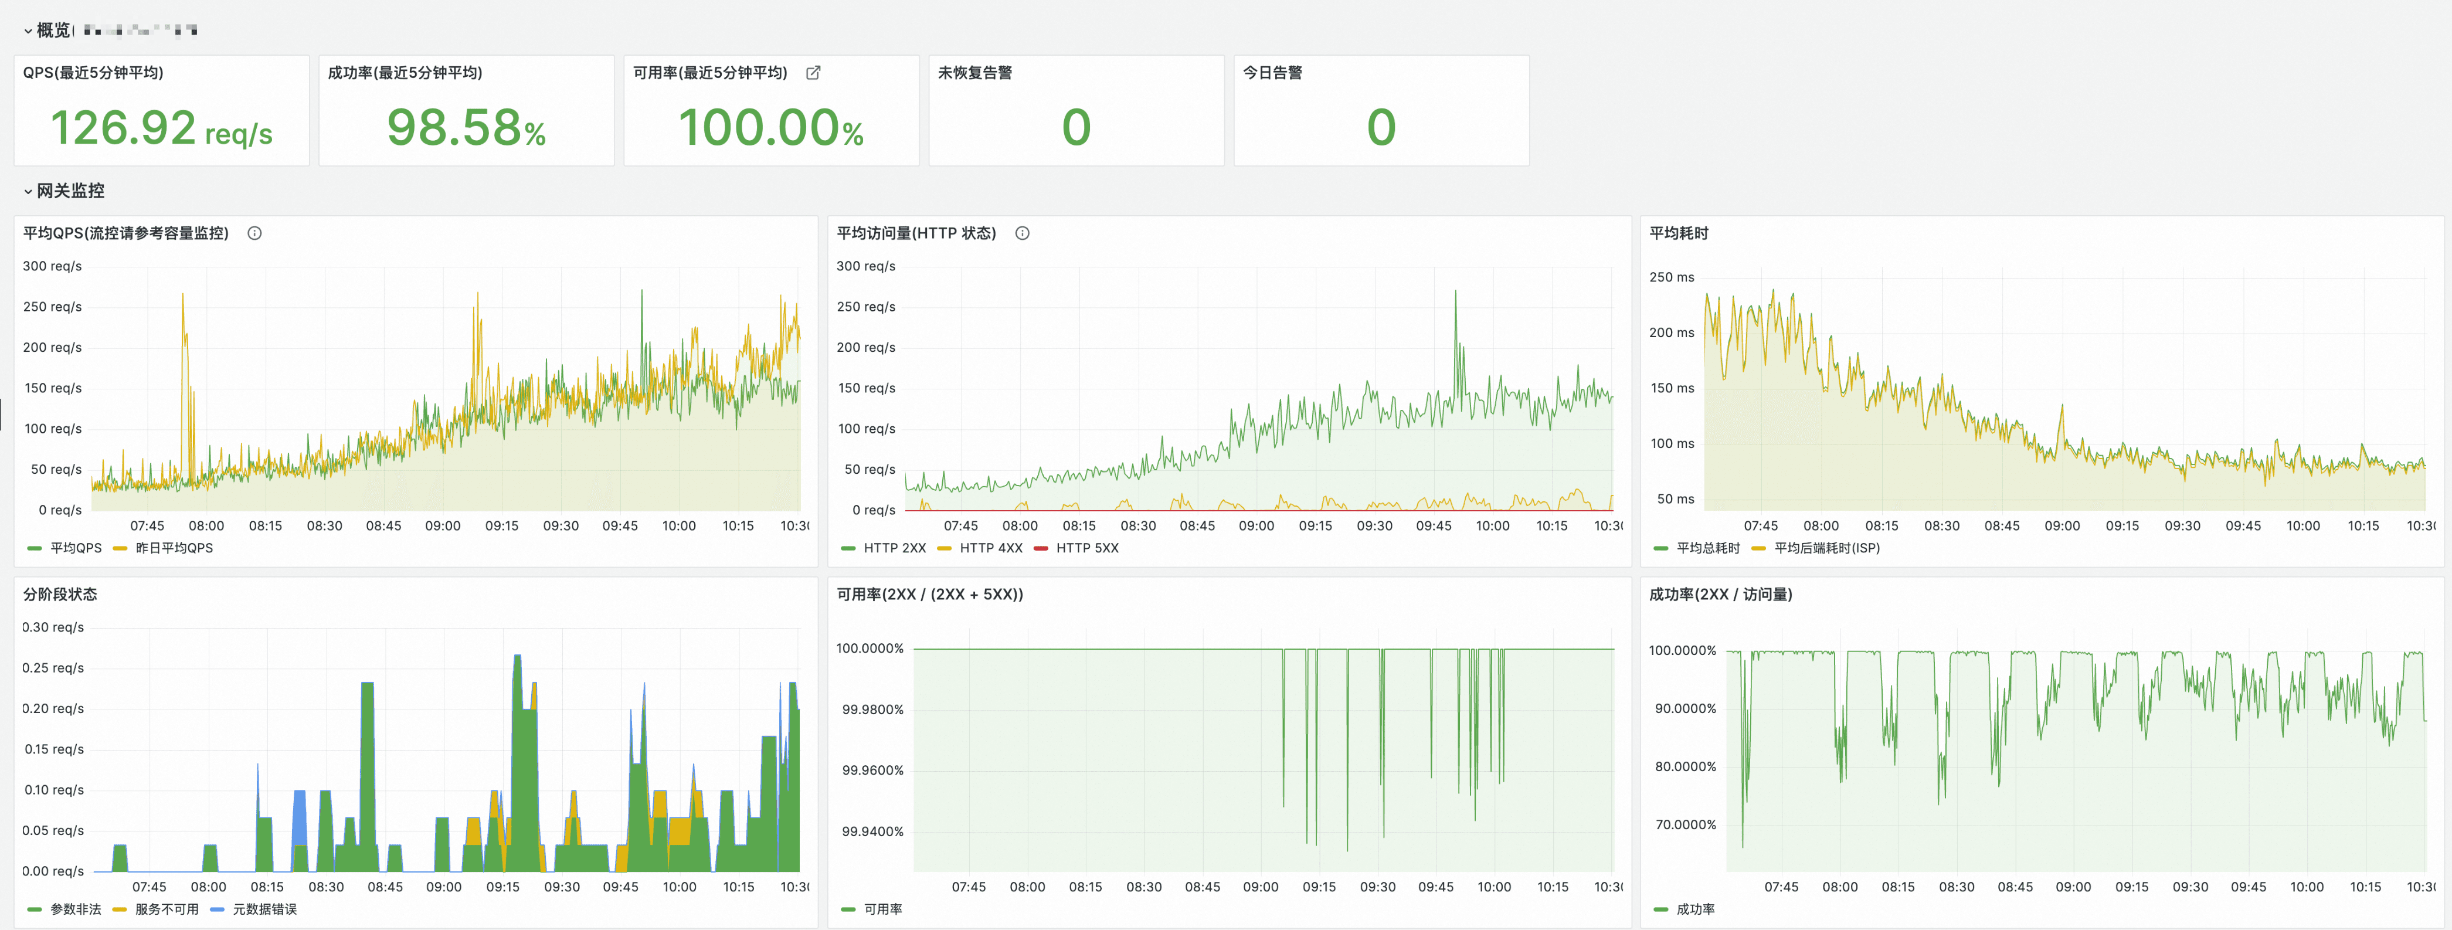Toggle 平均QPS series in legend

[x=75, y=548]
